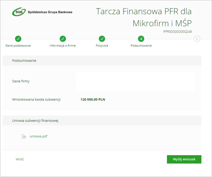This screenshot has height=177, width=212.
Task: Click the Dane podstawowe checkmark step circle
Action: [x=18, y=39]
